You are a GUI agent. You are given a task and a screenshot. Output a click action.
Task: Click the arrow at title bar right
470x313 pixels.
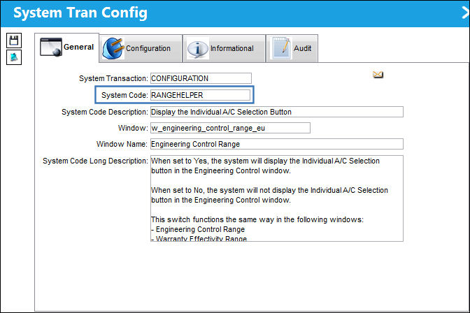466,13
